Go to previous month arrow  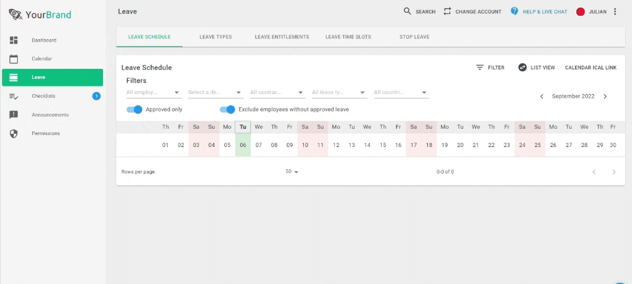(542, 97)
